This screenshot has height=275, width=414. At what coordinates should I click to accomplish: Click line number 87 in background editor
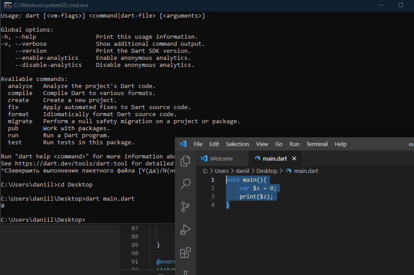(135, 228)
